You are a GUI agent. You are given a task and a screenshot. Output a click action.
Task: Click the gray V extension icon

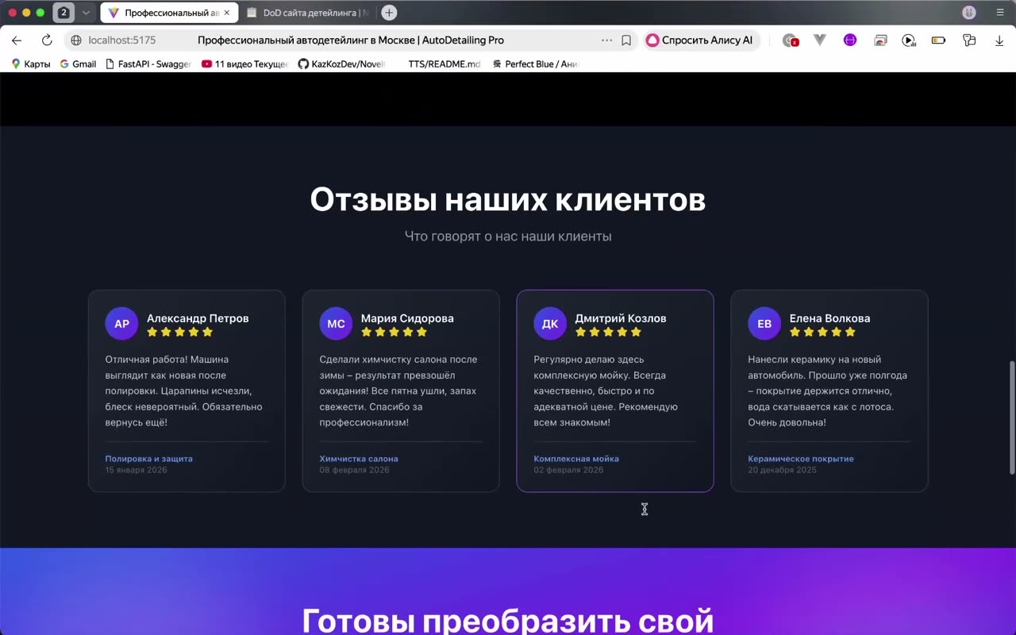tap(820, 40)
